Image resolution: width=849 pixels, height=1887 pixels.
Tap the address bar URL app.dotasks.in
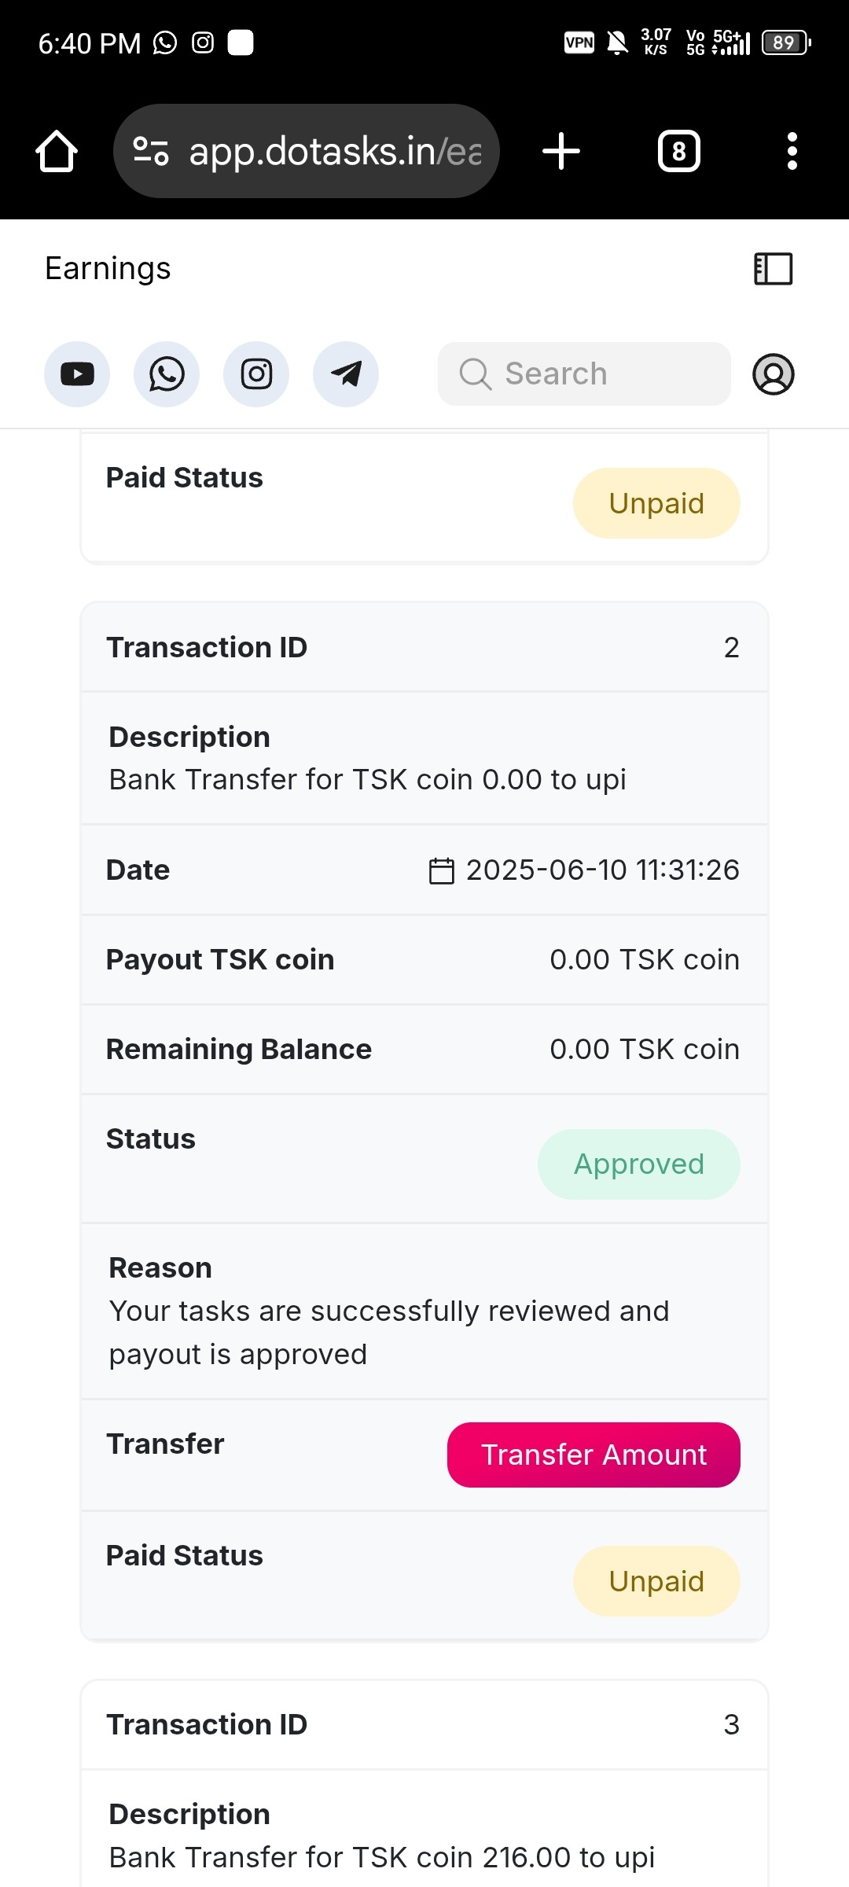pos(335,151)
